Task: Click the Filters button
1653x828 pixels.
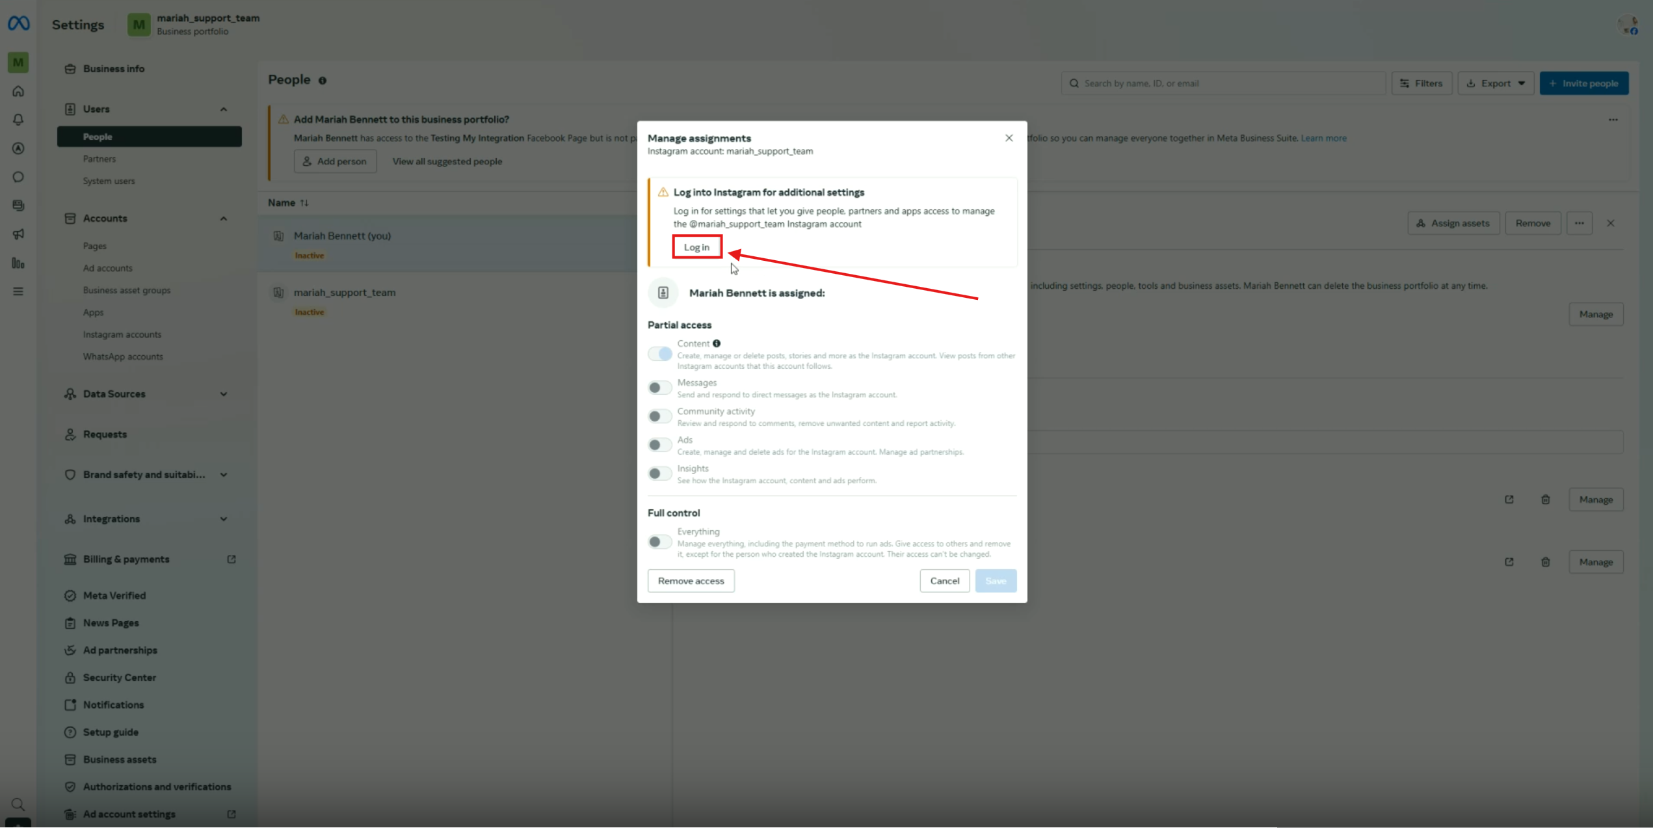Action: click(1422, 83)
